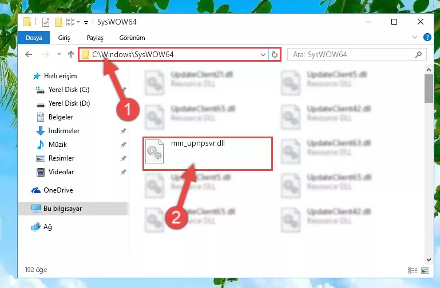This screenshot has width=440, height=288.
Task: Click the vertical scrollbar thumb
Action: (429, 89)
